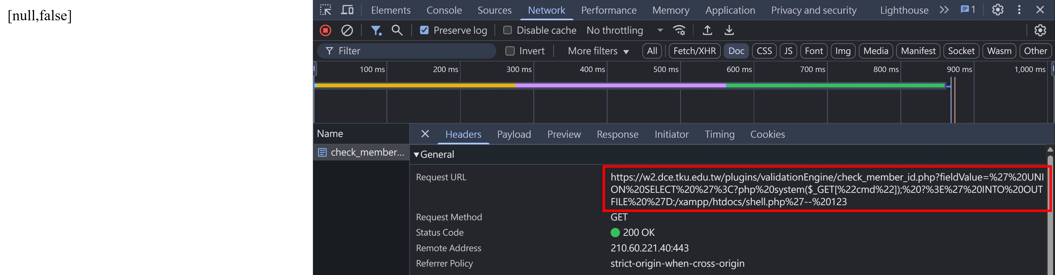
Task: Close the DevTools panel
Action: [1040, 10]
